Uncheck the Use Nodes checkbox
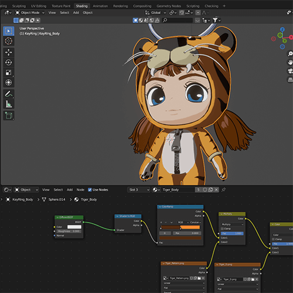293x293 pixels. point(90,190)
